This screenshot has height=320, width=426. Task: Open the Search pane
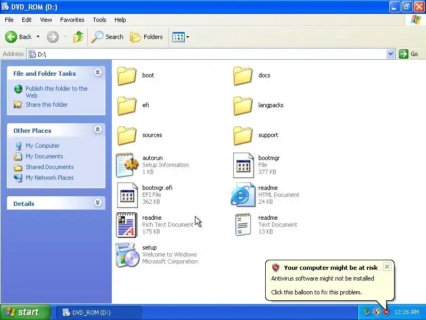point(108,37)
